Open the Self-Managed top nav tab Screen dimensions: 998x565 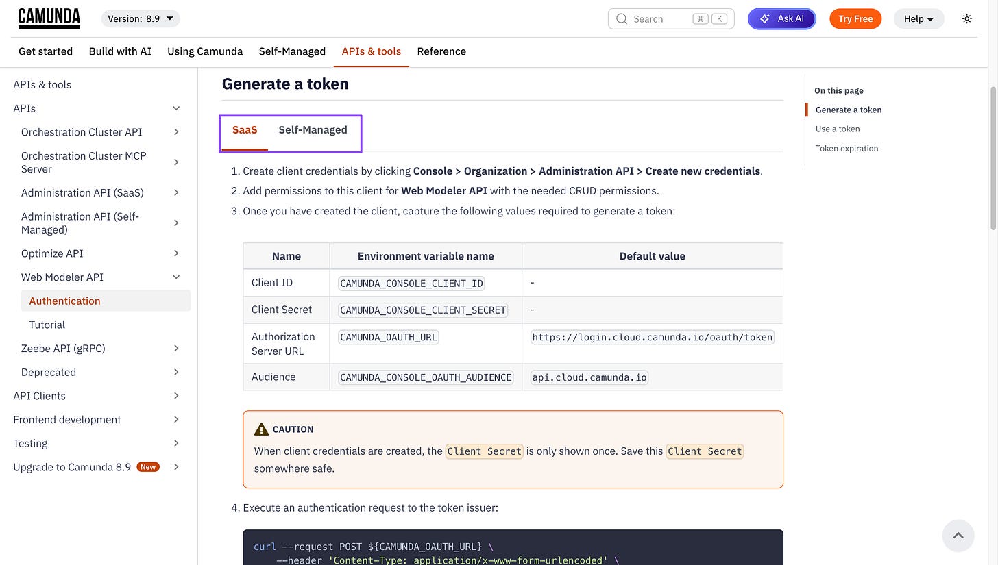(x=292, y=51)
